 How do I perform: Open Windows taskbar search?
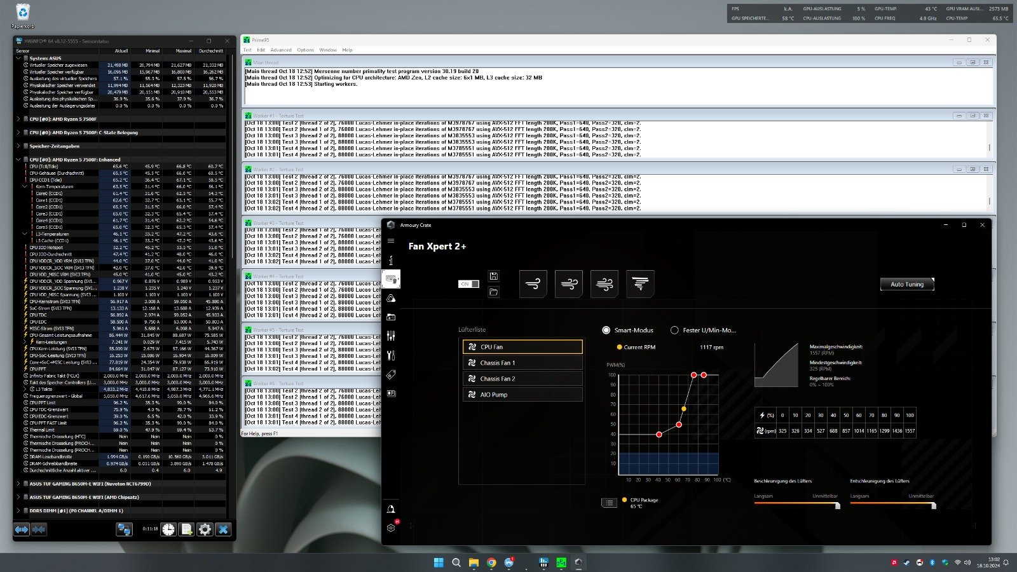pyautogui.click(x=456, y=562)
